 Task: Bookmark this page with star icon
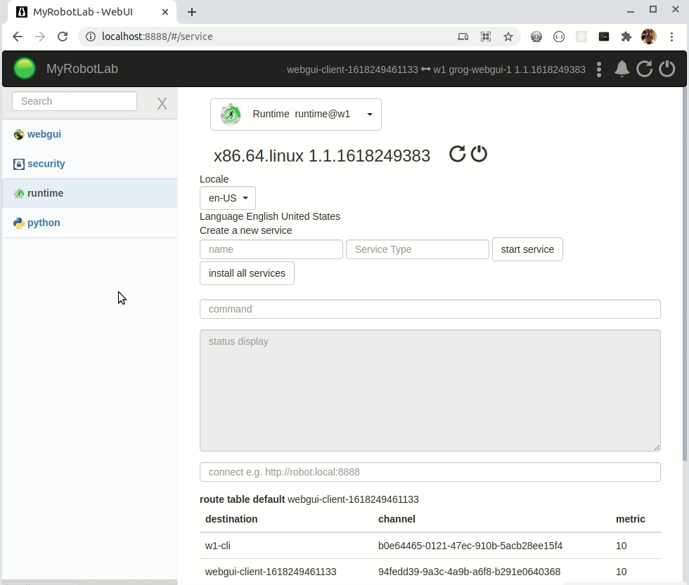tap(508, 37)
